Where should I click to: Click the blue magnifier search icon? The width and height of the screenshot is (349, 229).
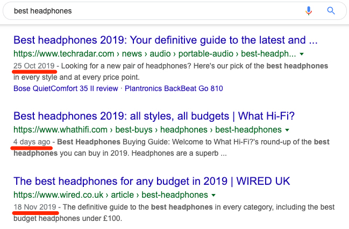tap(331, 11)
